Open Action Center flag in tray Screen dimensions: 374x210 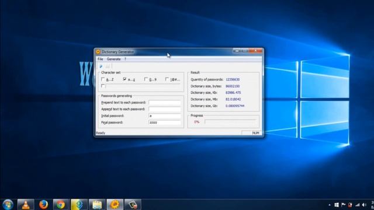(x=343, y=205)
